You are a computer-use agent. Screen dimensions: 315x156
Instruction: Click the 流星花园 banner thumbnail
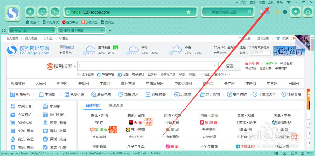pos(289,51)
